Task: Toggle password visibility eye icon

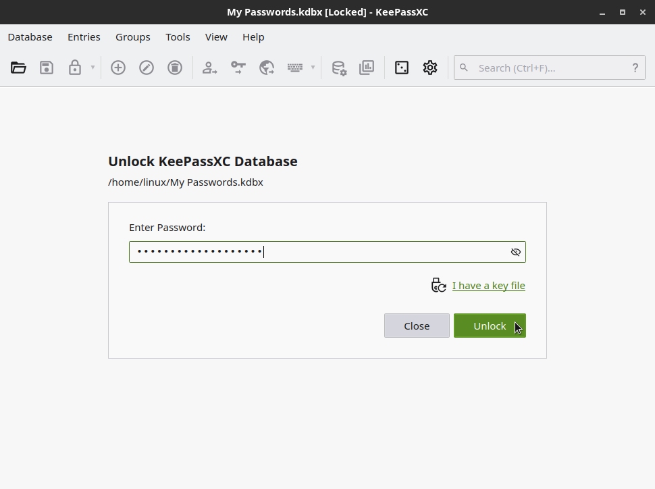Action: (x=515, y=252)
